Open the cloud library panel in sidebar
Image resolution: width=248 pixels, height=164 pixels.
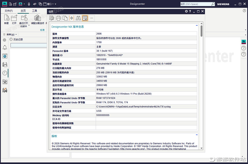[5, 64]
